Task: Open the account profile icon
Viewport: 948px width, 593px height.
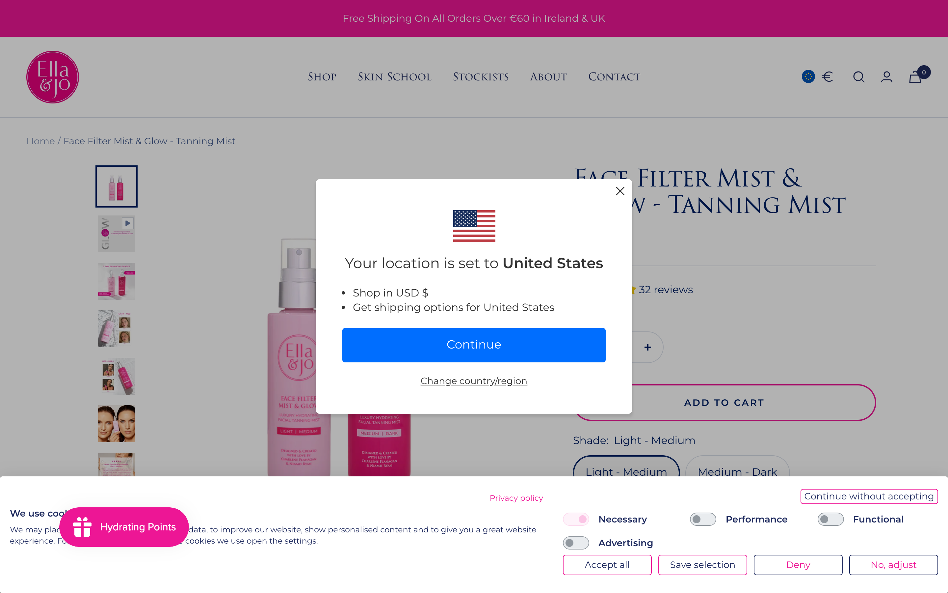Action: (887, 77)
